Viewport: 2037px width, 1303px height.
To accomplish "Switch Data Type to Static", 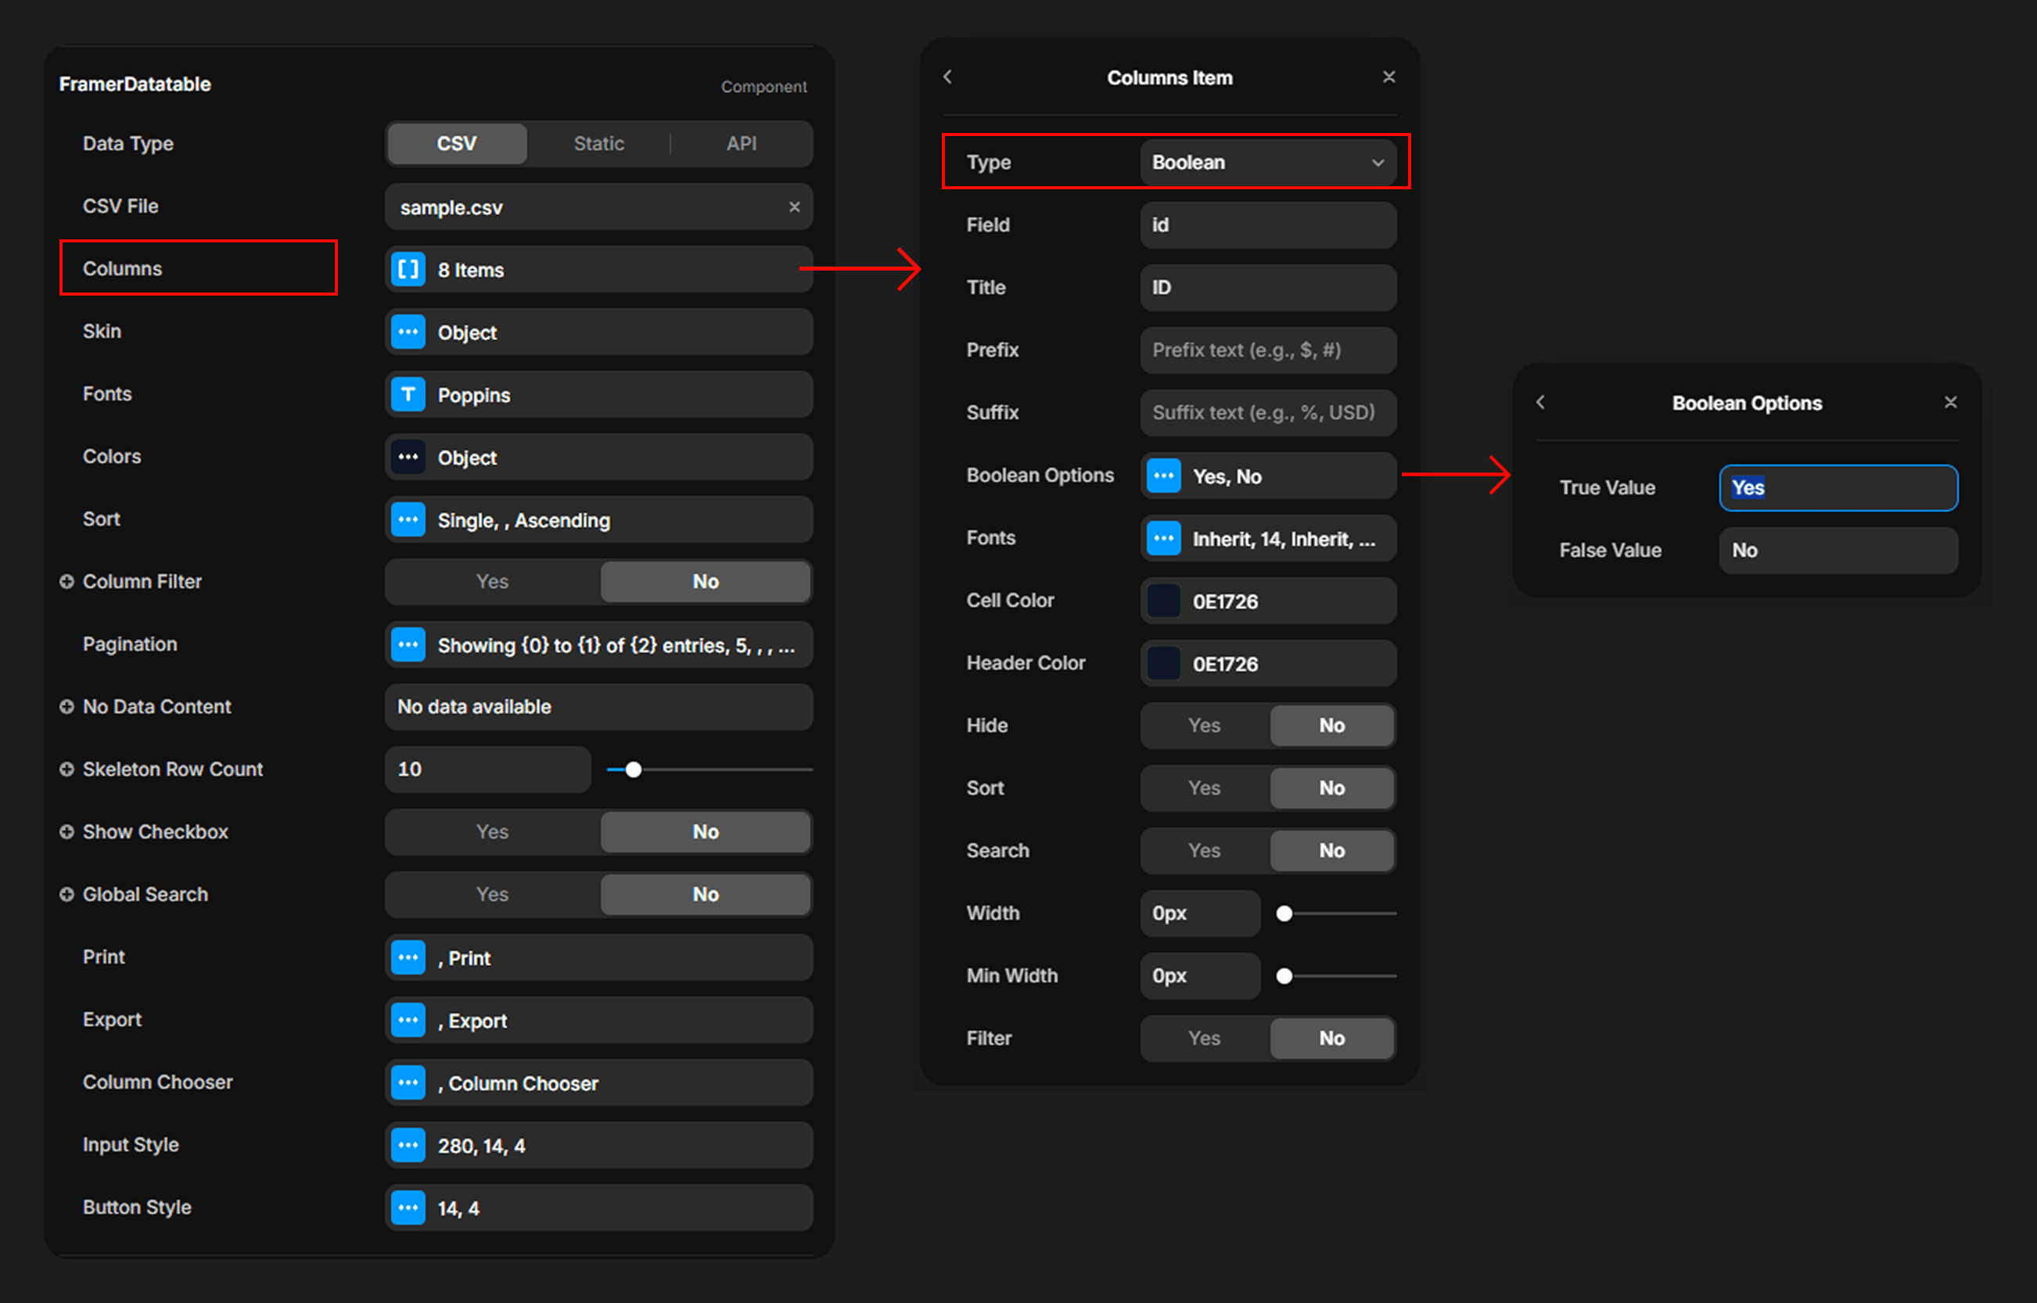I will [598, 144].
